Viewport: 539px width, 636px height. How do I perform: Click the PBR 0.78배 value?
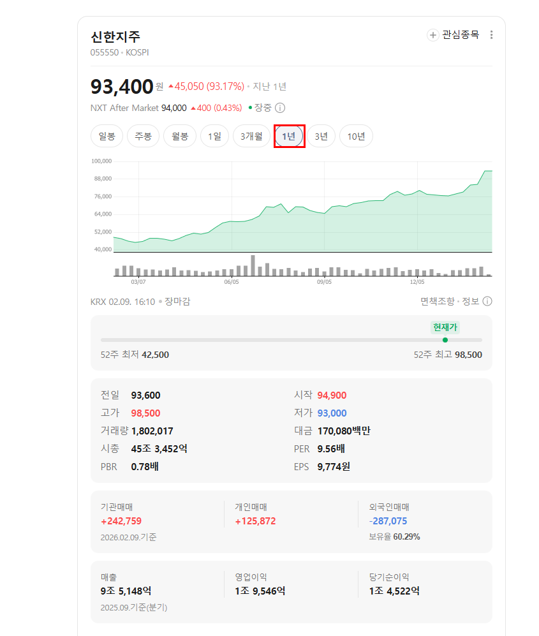pos(145,467)
